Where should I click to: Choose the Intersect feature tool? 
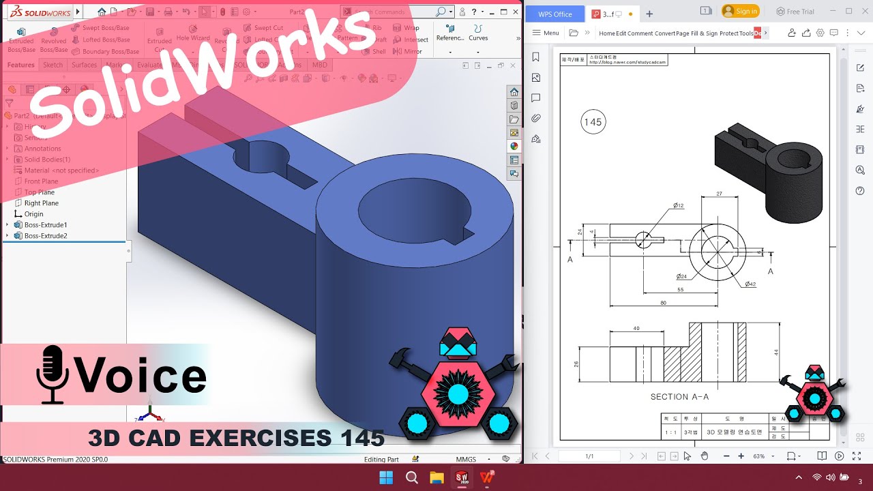point(410,40)
